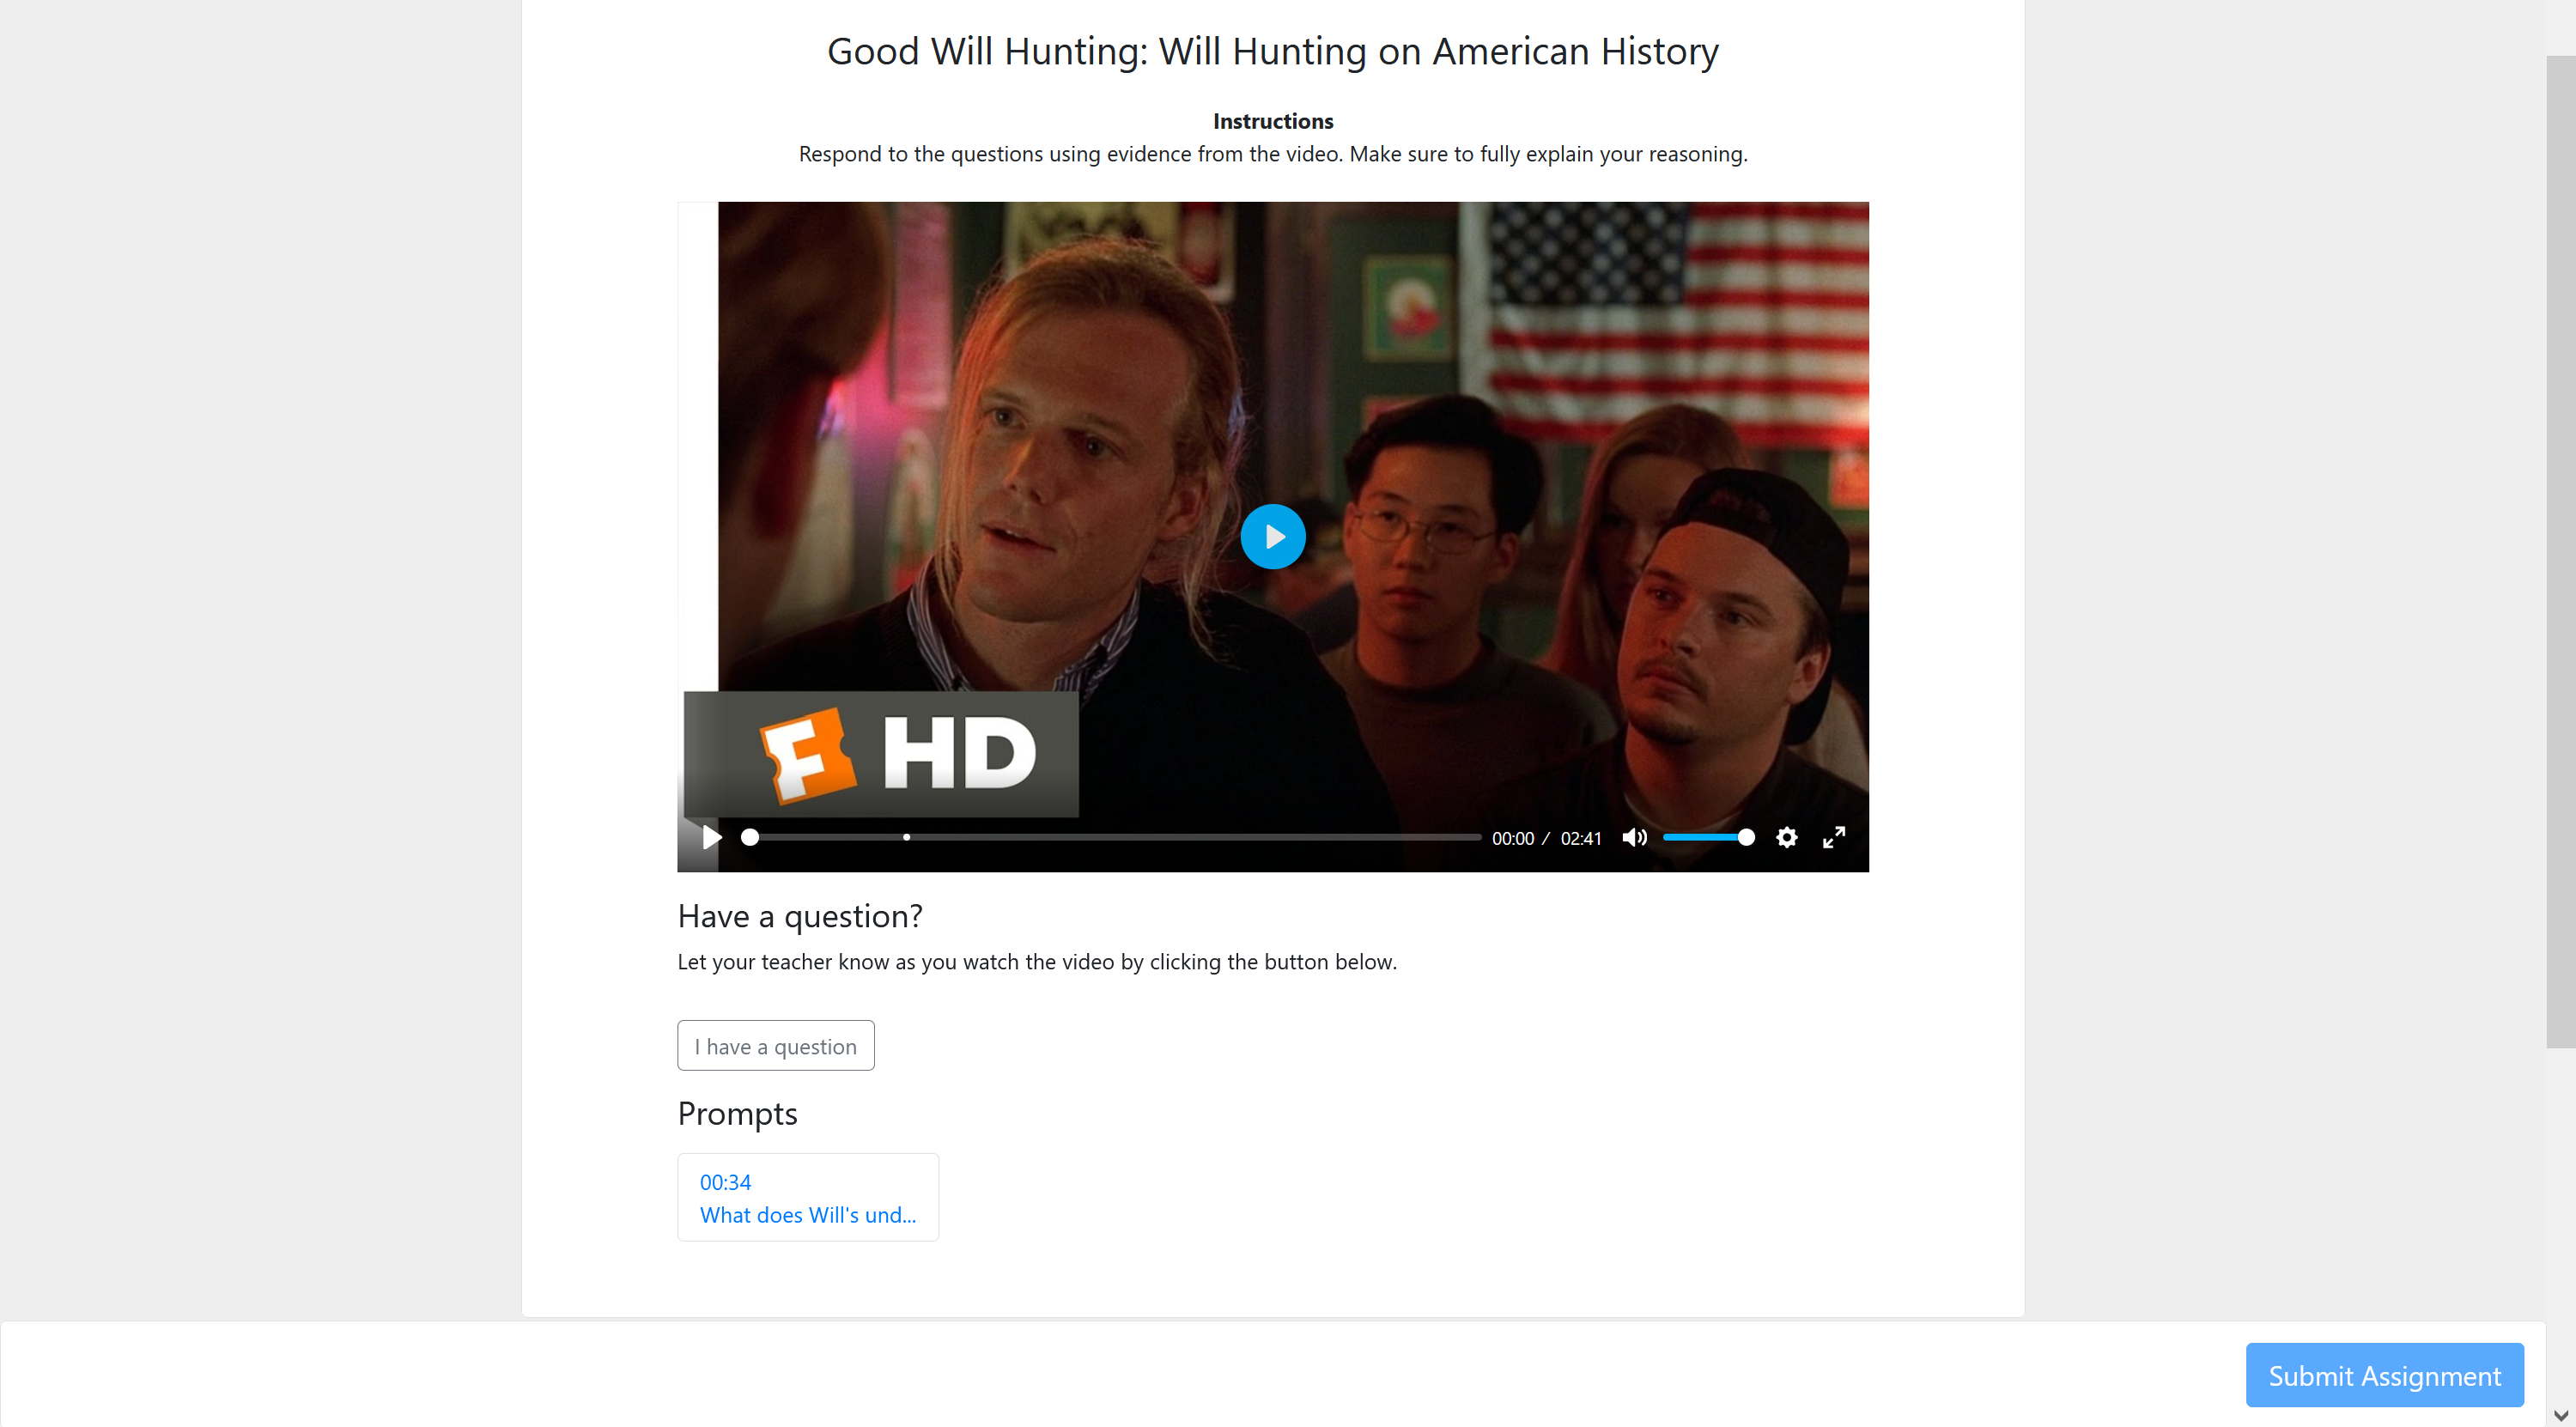Submit the assignment
The image size is (2576, 1427).
(2384, 1375)
